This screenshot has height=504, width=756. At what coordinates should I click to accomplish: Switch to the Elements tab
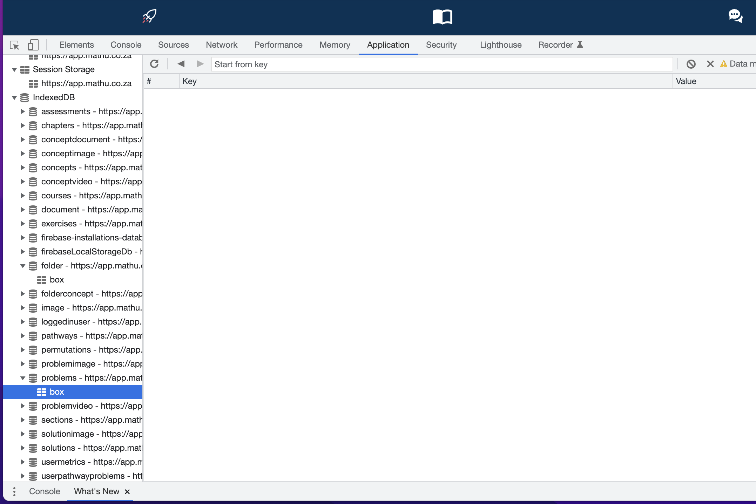(x=76, y=45)
